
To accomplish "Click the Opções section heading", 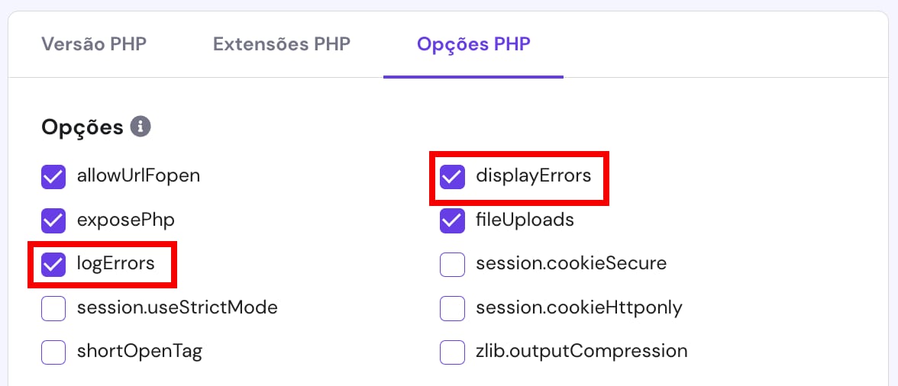I will tap(82, 127).
